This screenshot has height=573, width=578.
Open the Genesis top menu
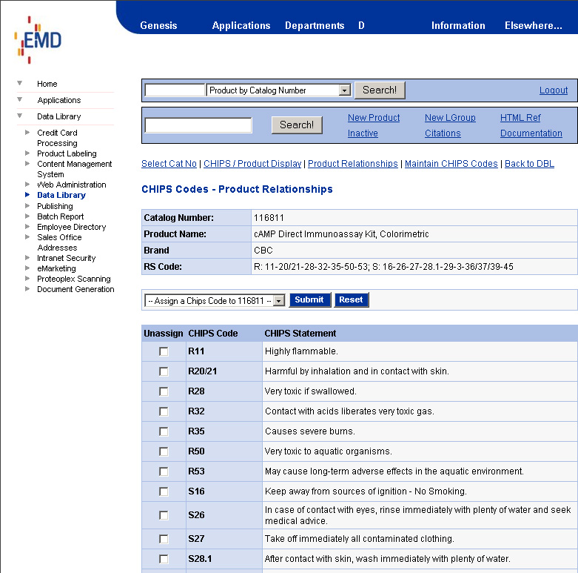(x=158, y=25)
